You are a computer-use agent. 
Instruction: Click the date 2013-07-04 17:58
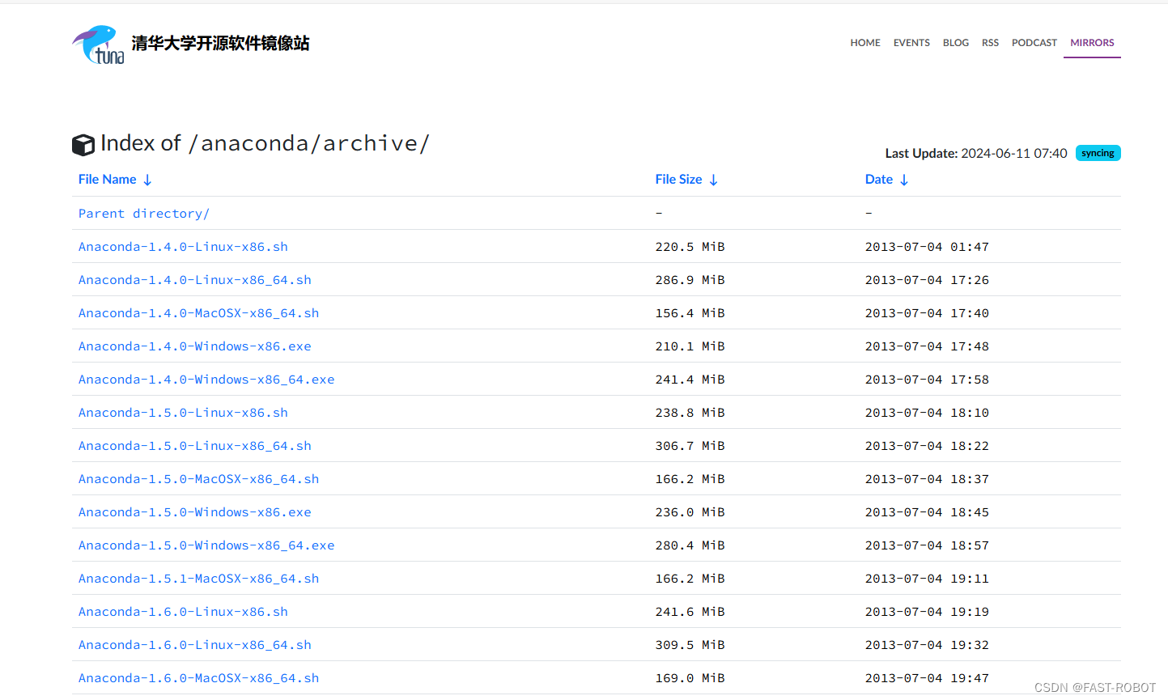[x=927, y=380]
